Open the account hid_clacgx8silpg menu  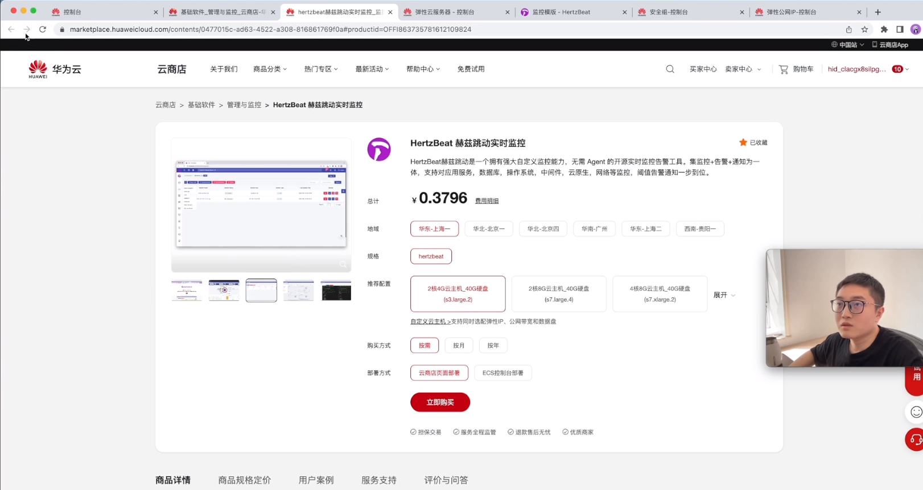(857, 69)
